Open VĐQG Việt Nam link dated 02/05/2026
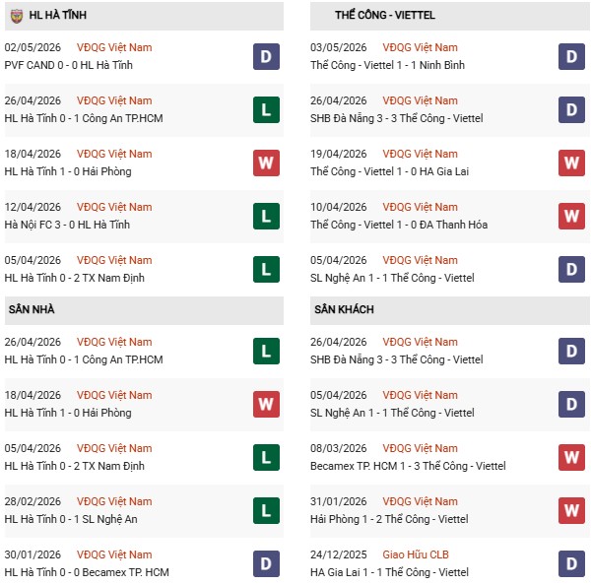The height and width of the screenshot is (586, 591). pyautogui.click(x=114, y=48)
